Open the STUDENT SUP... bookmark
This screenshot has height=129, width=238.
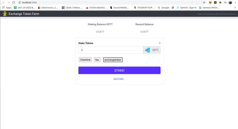[x=144, y=8]
